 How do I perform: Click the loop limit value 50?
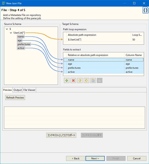(137, 39)
